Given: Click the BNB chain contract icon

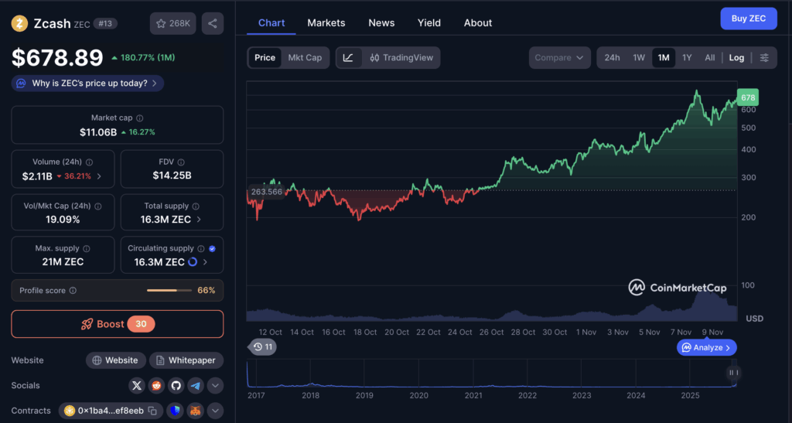Looking at the screenshot, I should (69, 411).
